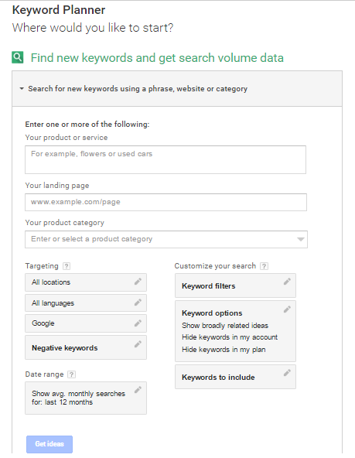Edit All languages via its pencil icon
Viewport: 355px width, 458px height.
[x=138, y=302]
